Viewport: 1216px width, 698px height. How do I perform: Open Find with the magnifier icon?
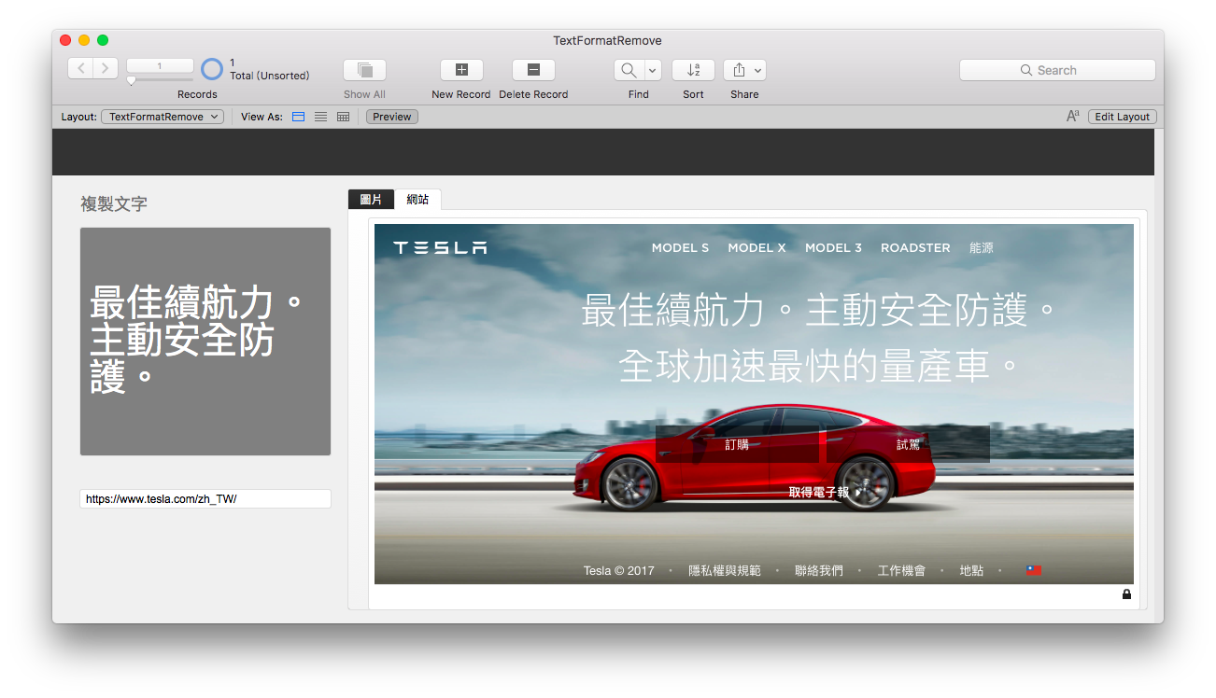point(629,70)
